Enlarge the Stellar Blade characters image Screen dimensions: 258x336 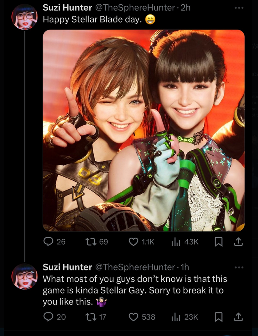[144, 130]
